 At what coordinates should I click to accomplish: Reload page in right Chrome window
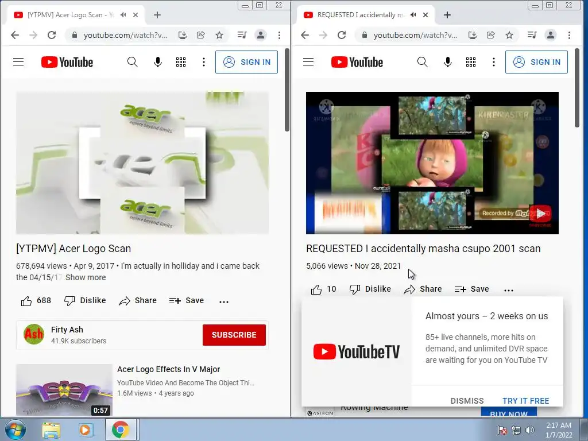click(342, 35)
